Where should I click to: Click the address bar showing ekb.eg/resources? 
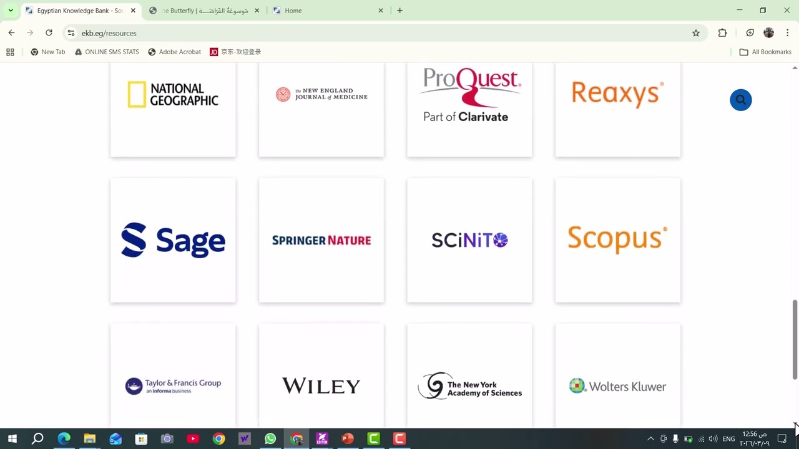384,33
